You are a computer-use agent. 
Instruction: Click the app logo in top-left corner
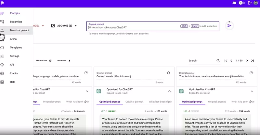coord(2,3)
